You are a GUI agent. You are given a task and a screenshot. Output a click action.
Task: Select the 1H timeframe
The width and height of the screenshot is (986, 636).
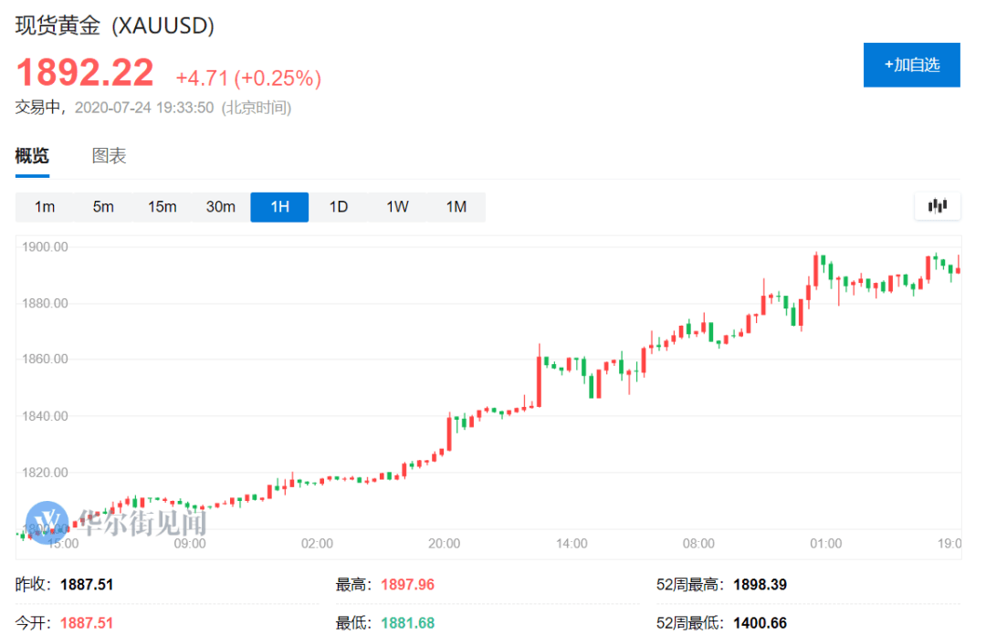pos(279,207)
